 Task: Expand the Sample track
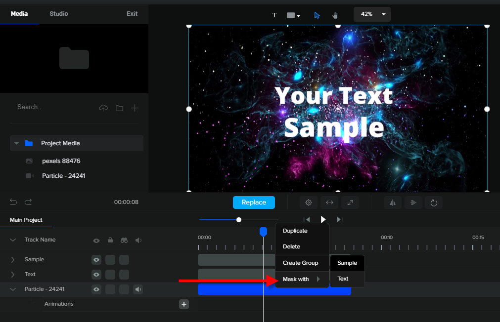tap(13, 260)
